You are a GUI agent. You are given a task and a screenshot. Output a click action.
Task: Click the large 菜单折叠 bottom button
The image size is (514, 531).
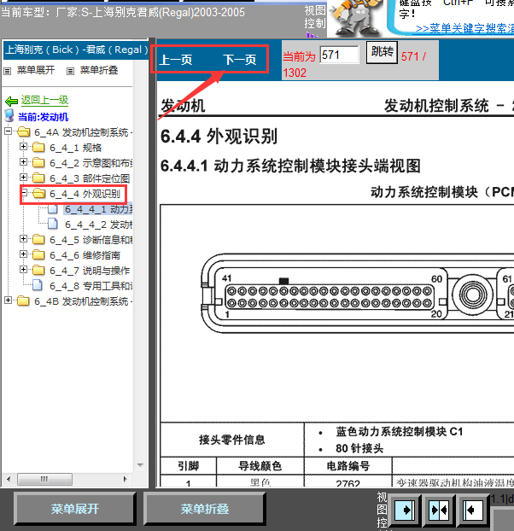(x=205, y=509)
